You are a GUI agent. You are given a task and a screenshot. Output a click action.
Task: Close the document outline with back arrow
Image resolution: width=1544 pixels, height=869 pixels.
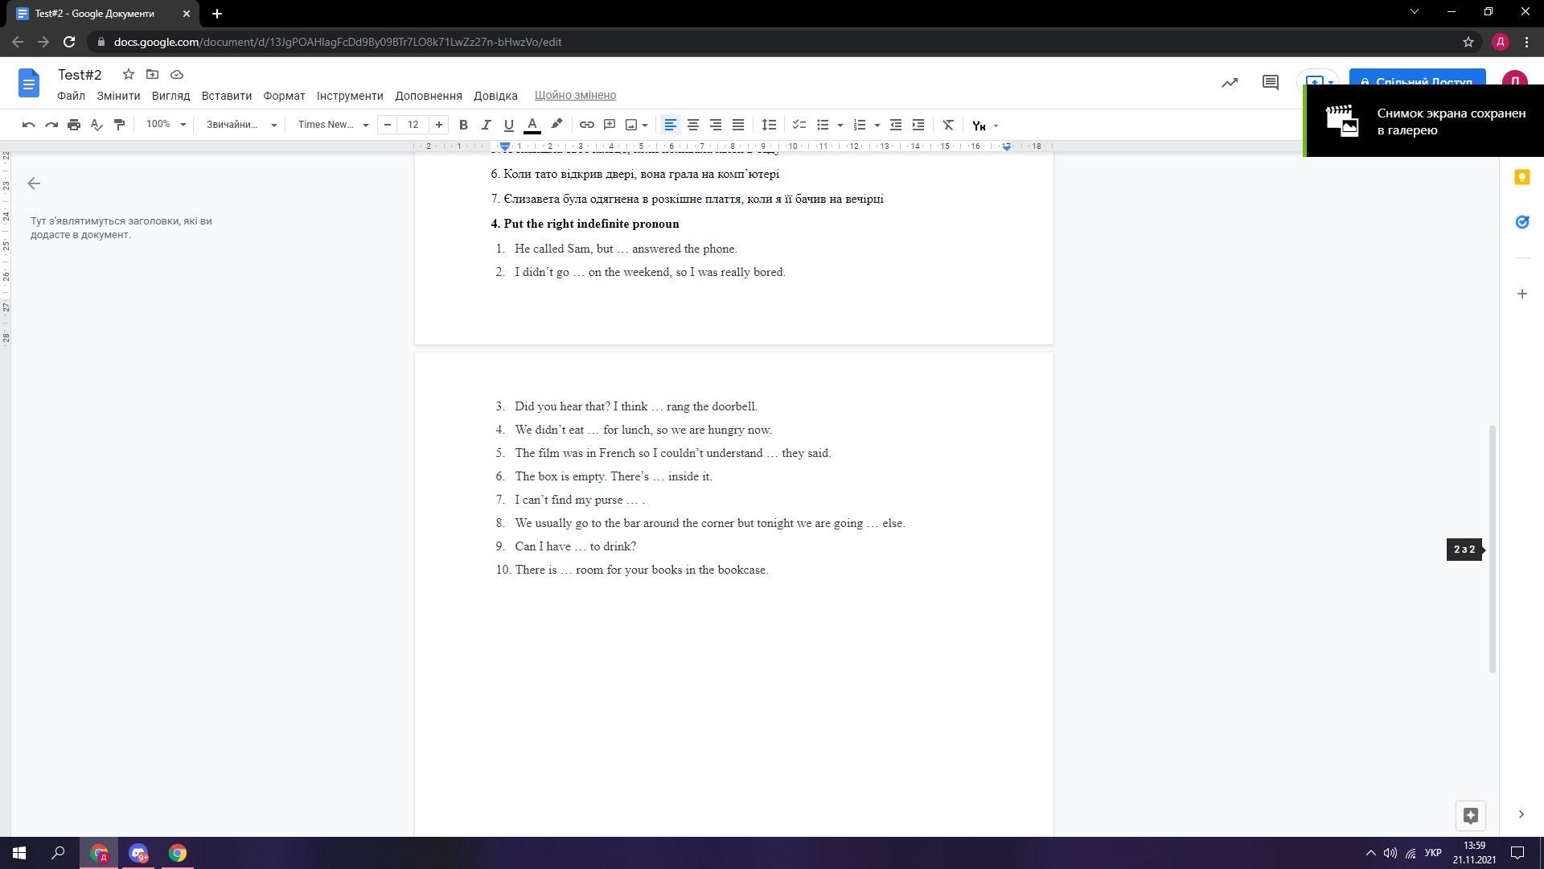(x=34, y=183)
